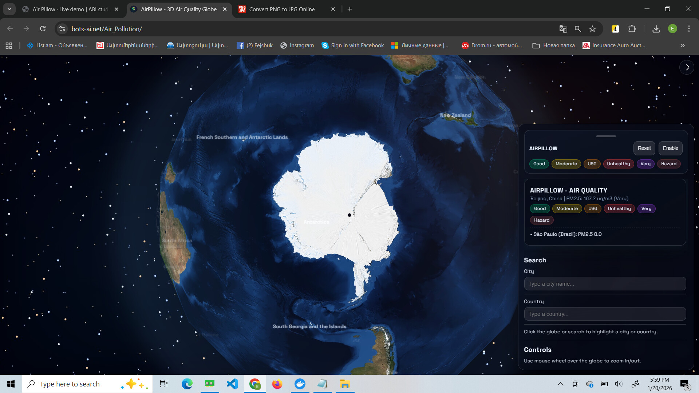Screen dimensions: 699x393
Task: Click the Moderate color chip in Air Quality card
Action: [567, 209]
